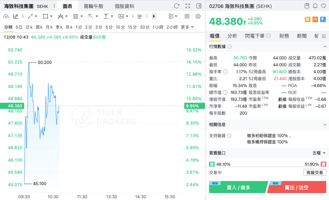Click info icon beside 支持融資
Screen dimensions: 329x200
click(229, 136)
